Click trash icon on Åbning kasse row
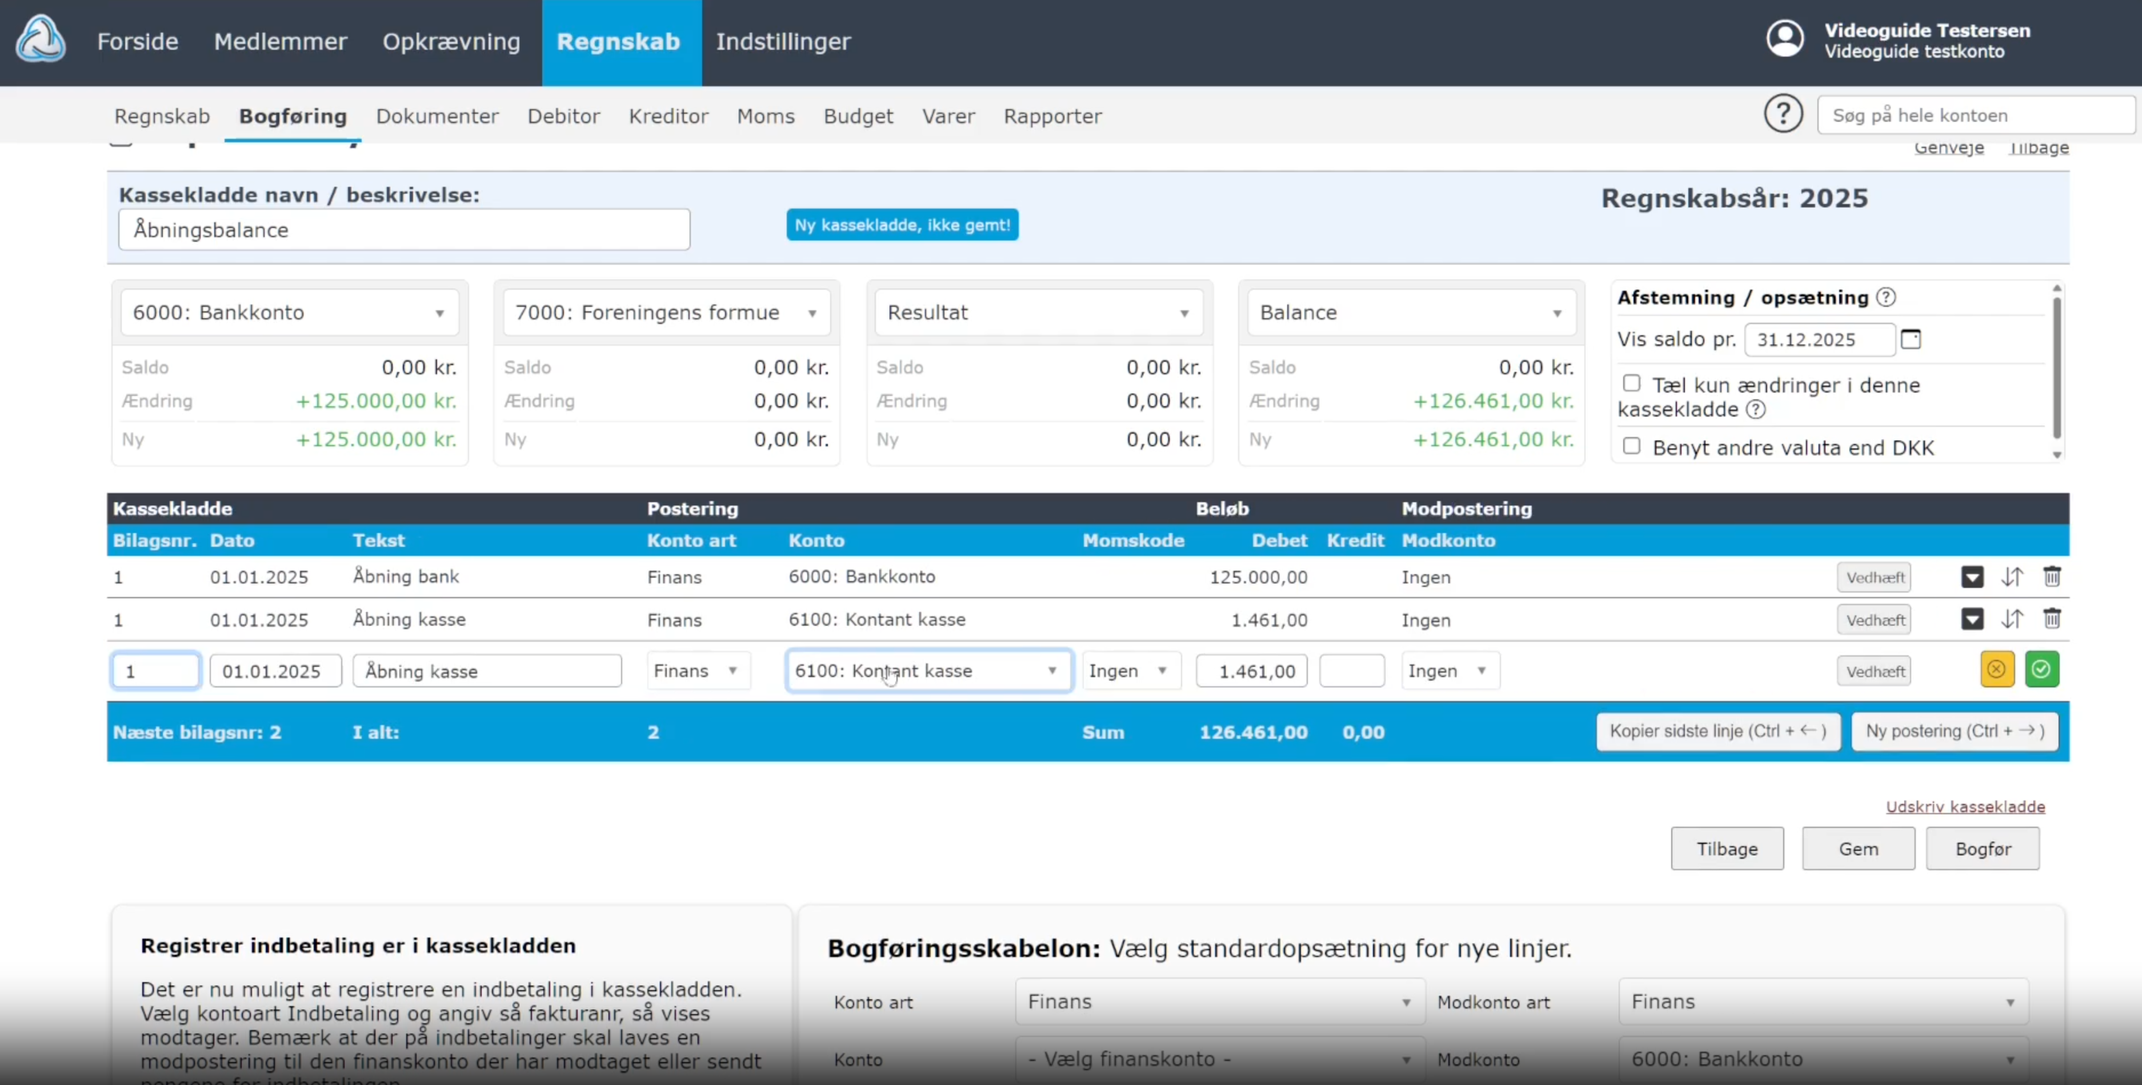The image size is (2142, 1085). tap(2051, 619)
